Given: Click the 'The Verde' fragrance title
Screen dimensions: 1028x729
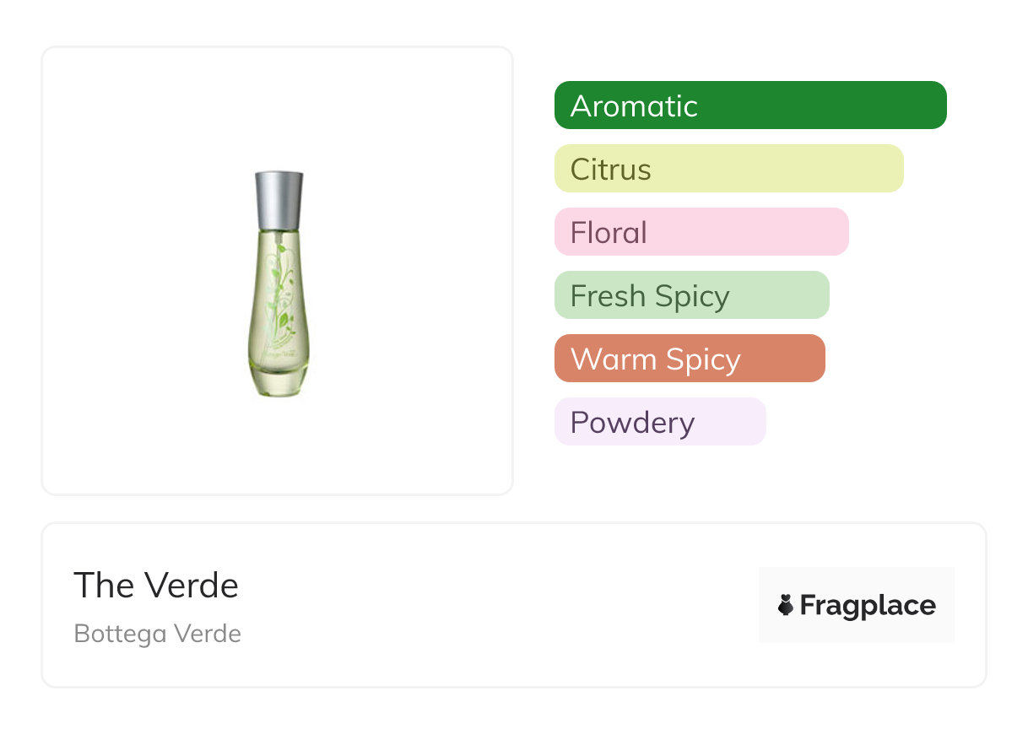Looking at the screenshot, I should pyautogui.click(x=156, y=586).
